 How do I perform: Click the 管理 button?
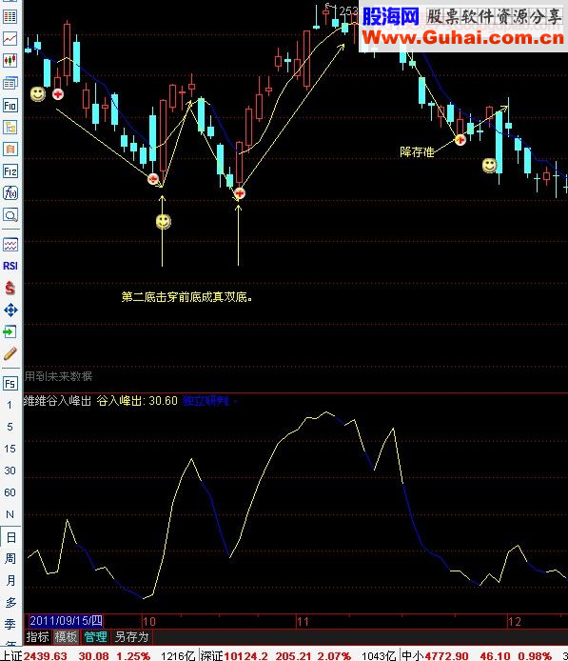(x=95, y=636)
